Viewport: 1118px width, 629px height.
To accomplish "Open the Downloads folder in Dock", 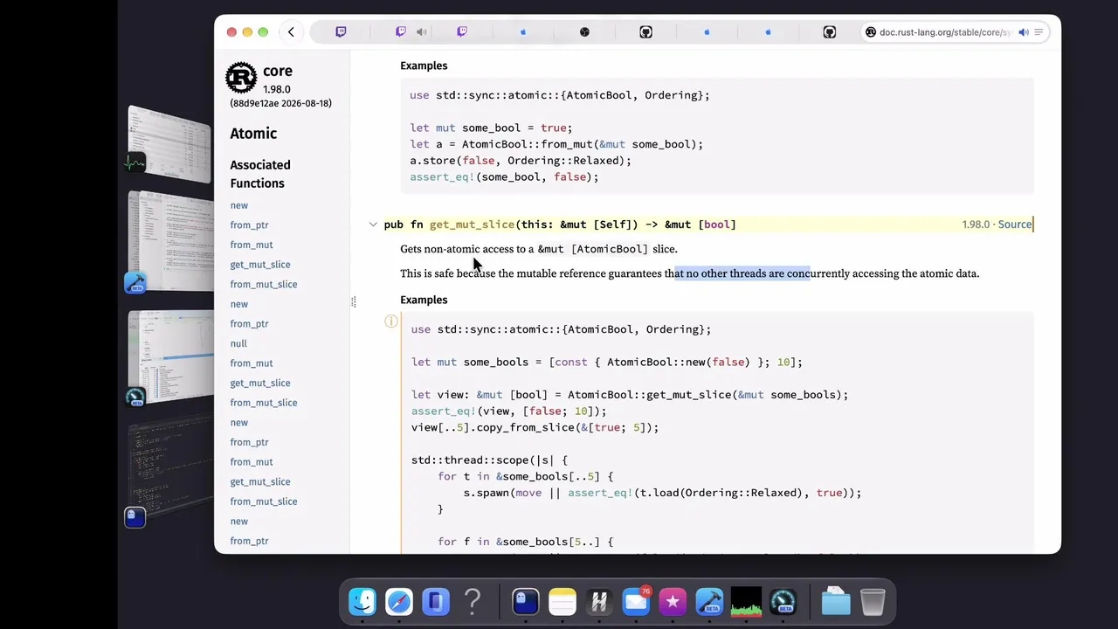I will [x=836, y=601].
